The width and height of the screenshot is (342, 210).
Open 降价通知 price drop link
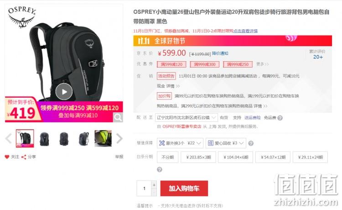(220, 53)
